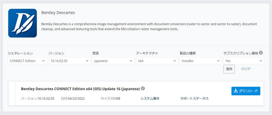This screenshot has height=115, width=272.
Task: Open the ジェネレーション dropdown showing CONNECT Edition
Action: pyautogui.click(x=27, y=61)
